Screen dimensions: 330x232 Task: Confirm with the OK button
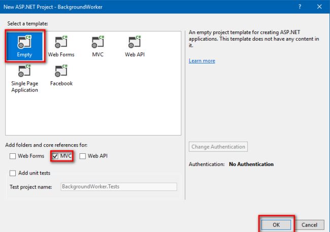point(276,225)
